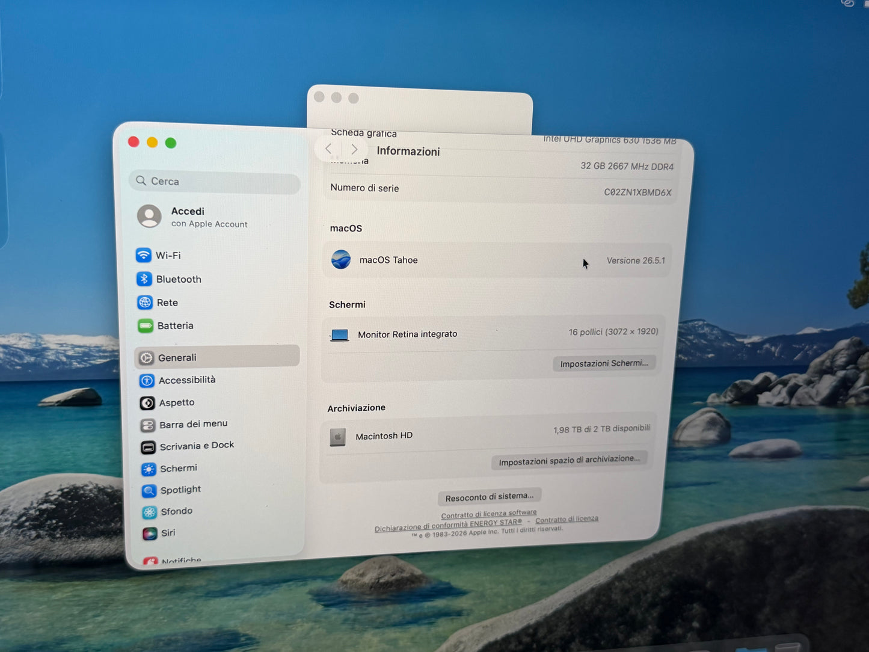Click the Macintosh HD drive icon
This screenshot has width=869, height=652.
click(337, 437)
